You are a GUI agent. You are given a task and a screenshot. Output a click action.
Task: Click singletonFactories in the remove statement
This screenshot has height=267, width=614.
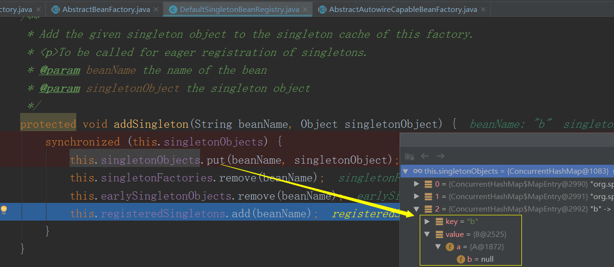[157, 178]
